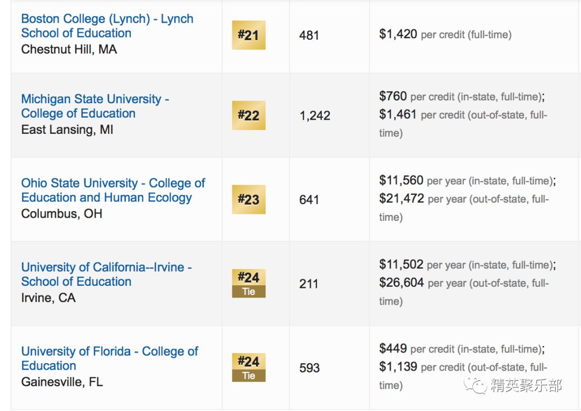Select enrollment number 481 for Boston College
This screenshot has width=581, height=411.
point(309,35)
